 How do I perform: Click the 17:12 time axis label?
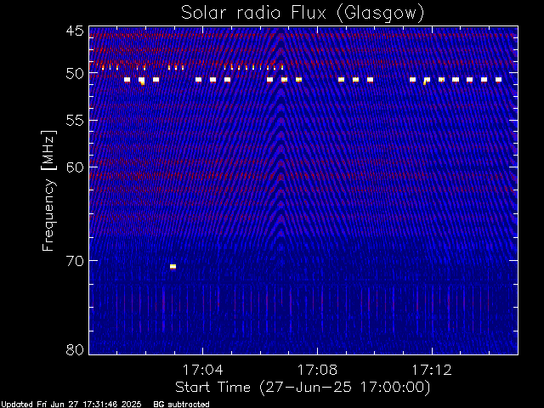[432, 370]
